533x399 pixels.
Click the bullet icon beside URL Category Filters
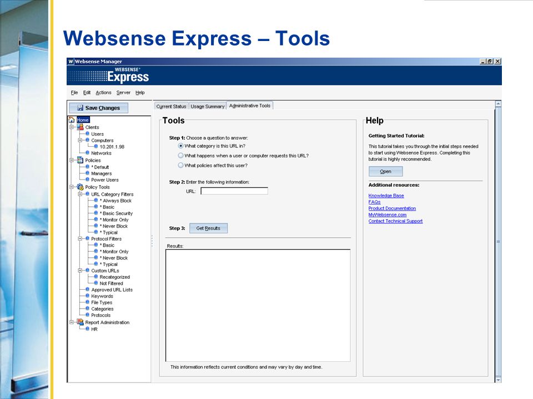[87, 194]
